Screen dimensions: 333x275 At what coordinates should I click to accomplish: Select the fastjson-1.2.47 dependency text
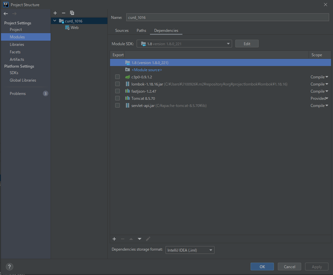144,91
